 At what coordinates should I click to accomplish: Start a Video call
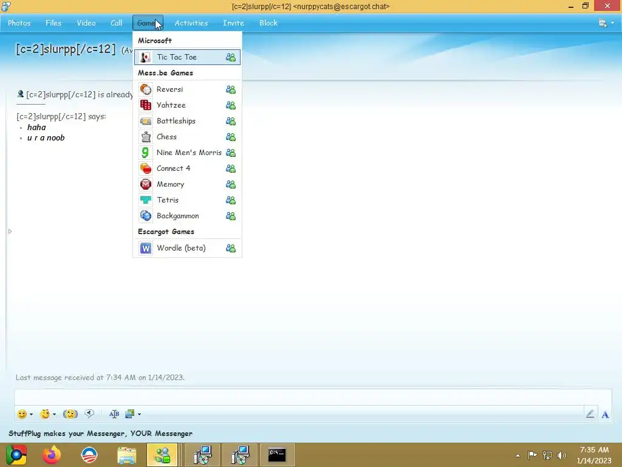(86, 23)
